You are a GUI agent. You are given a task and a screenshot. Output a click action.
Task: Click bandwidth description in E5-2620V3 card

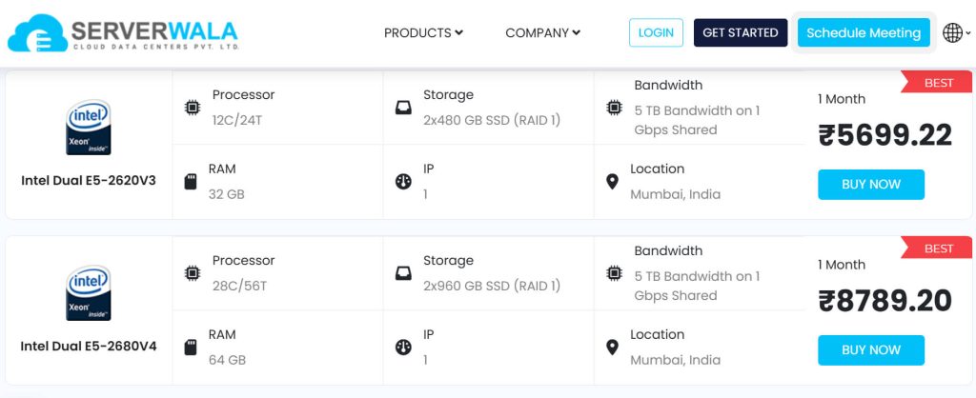coord(697,120)
